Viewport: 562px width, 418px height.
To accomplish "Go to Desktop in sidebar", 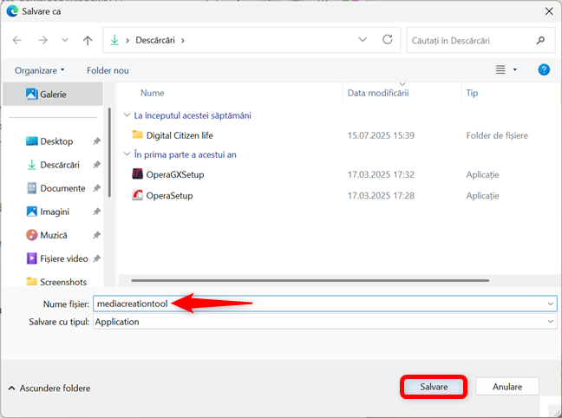I will [x=56, y=141].
